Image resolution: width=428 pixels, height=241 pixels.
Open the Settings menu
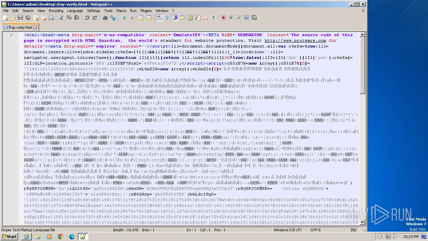point(94,11)
